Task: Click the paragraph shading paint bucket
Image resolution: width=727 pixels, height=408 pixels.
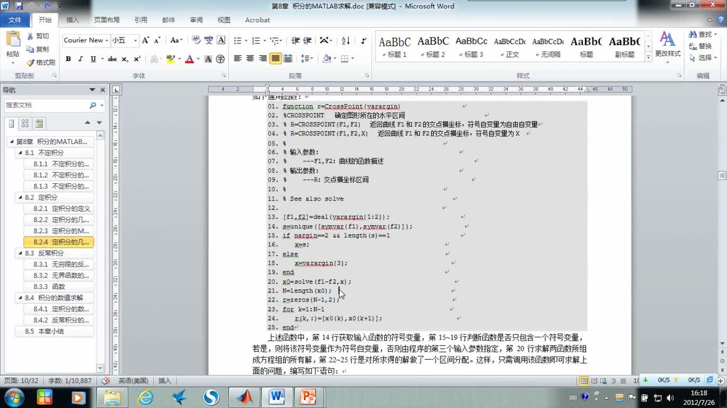Action: (326, 58)
